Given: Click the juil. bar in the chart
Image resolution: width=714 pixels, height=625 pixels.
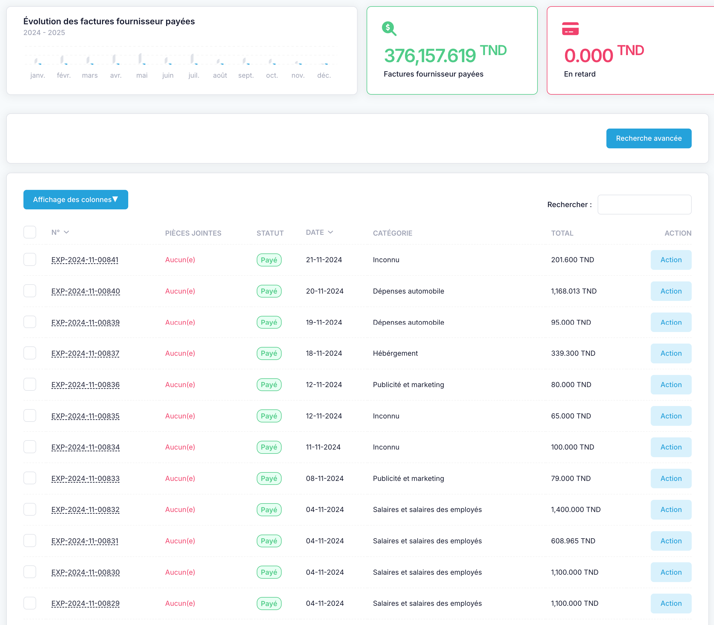Looking at the screenshot, I should 192,58.
